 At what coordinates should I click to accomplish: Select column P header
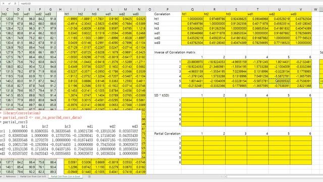click(x=168, y=9)
